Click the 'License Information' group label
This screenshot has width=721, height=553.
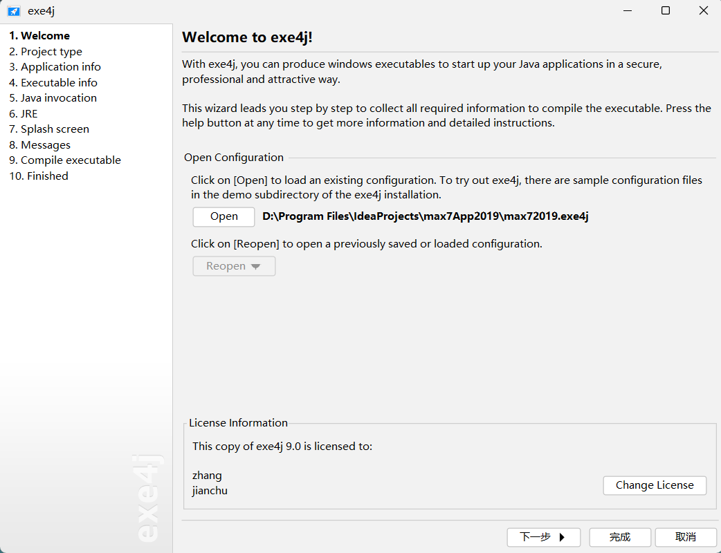(238, 423)
